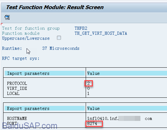
Task: Click the VIRT_IDX value 0
Action: pyautogui.click(x=89, y=88)
